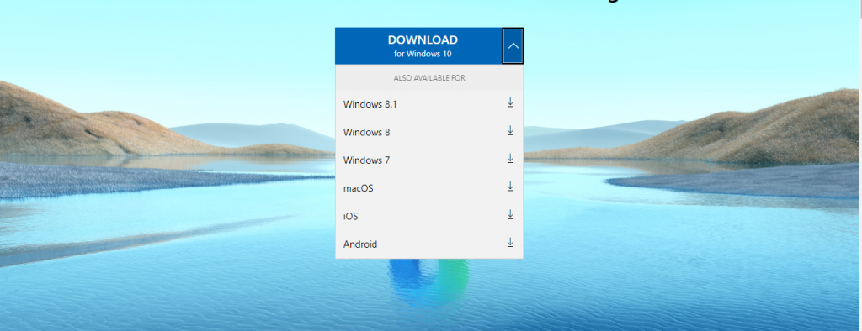The height and width of the screenshot is (331, 862).
Task: Collapse the download options chevron
Action: (513, 46)
